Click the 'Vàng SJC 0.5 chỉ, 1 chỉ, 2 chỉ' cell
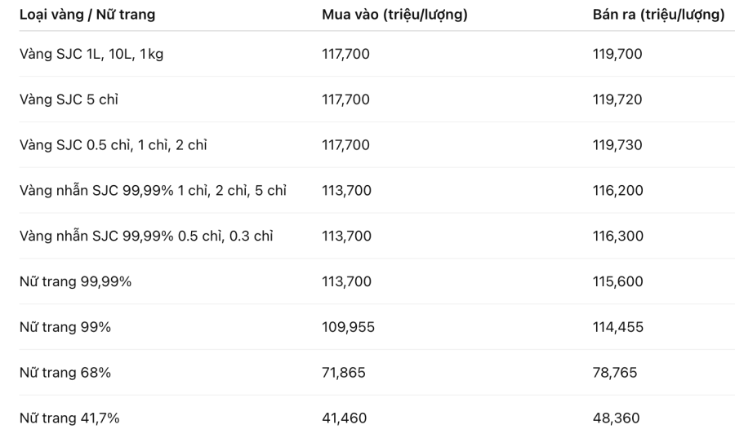Viewport: 735px width, 438px height. [x=113, y=144]
